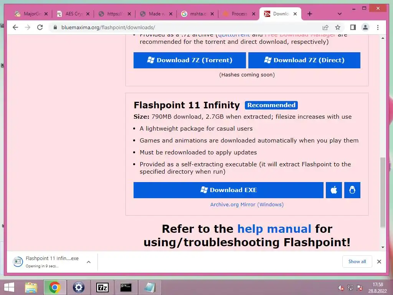Click the Recommended badge
The height and width of the screenshot is (295, 393).
tap(271, 105)
